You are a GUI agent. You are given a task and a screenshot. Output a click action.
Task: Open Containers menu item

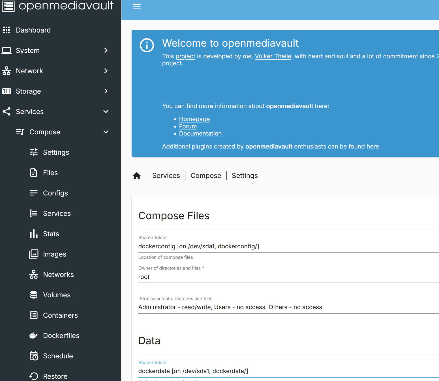[x=61, y=315]
